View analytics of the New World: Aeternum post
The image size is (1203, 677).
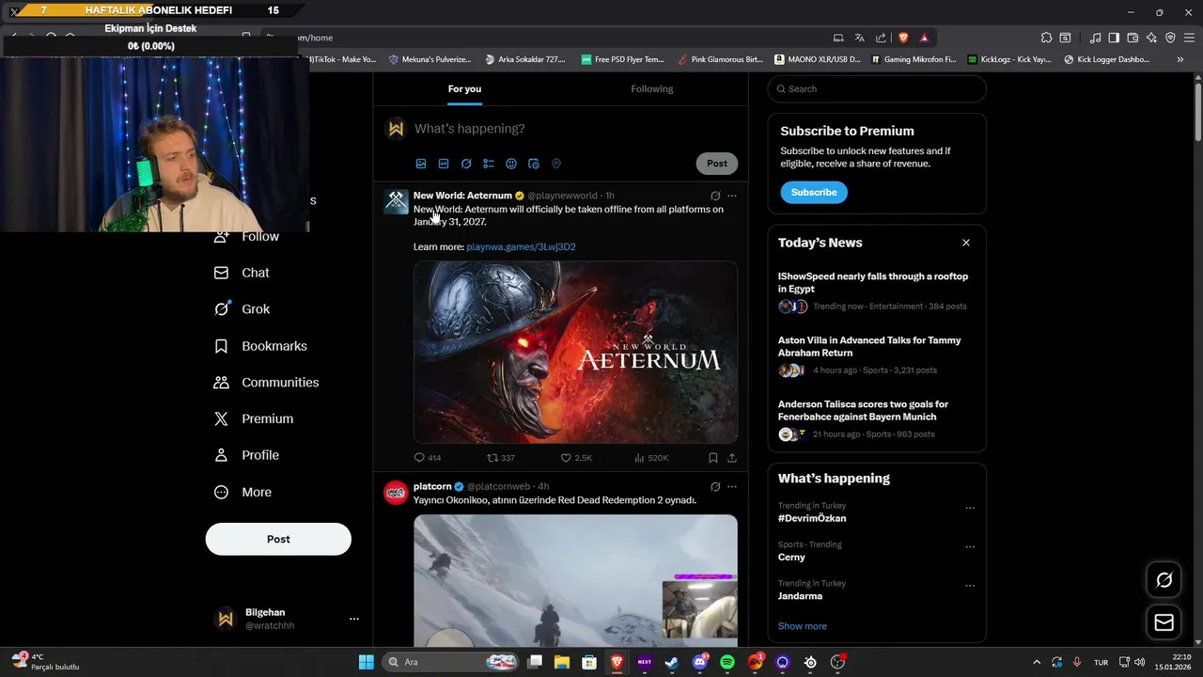651,458
